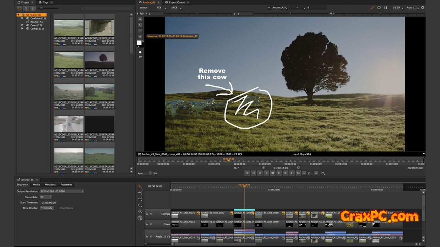The image size is (440, 247).
Task: Jump to first frame in viewer
Action: (247, 173)
